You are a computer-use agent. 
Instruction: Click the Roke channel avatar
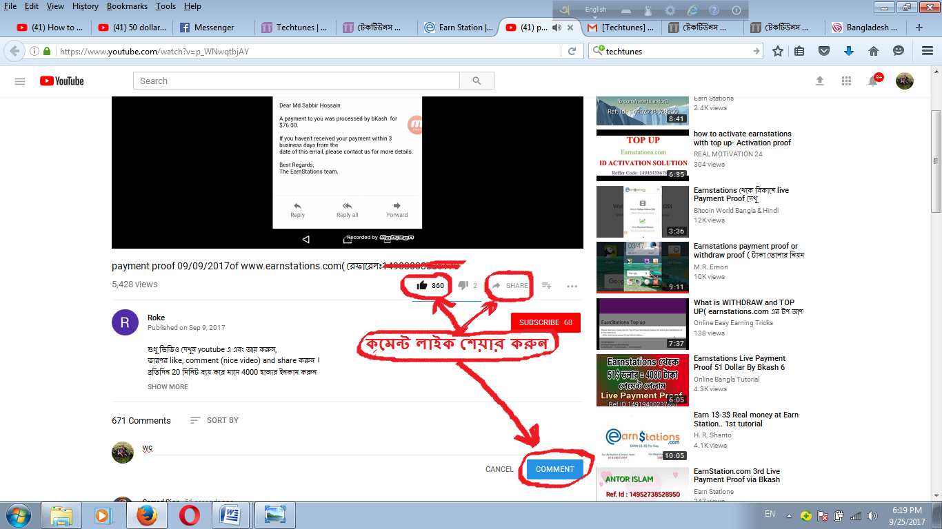coord(125,322)
